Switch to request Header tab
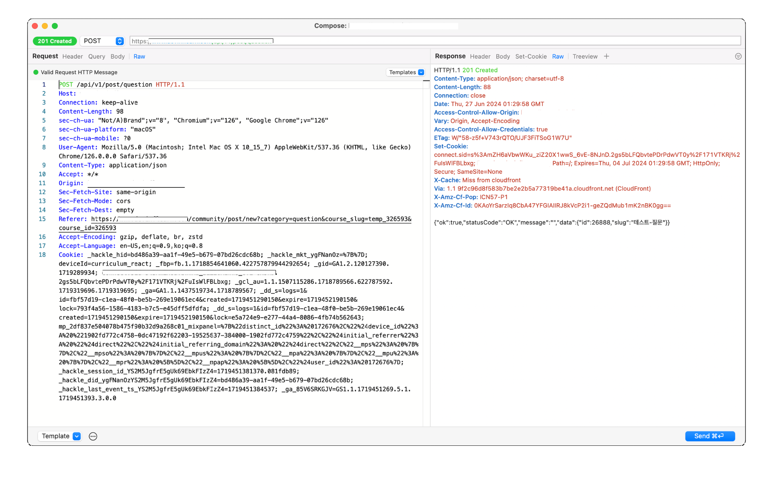The image size is (773, 482). (x=72, y=56)
